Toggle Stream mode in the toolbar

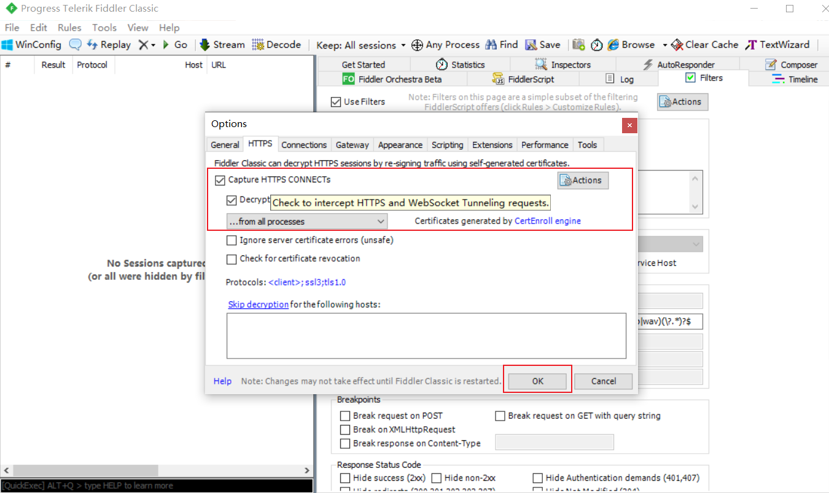(x=222, y=45)
